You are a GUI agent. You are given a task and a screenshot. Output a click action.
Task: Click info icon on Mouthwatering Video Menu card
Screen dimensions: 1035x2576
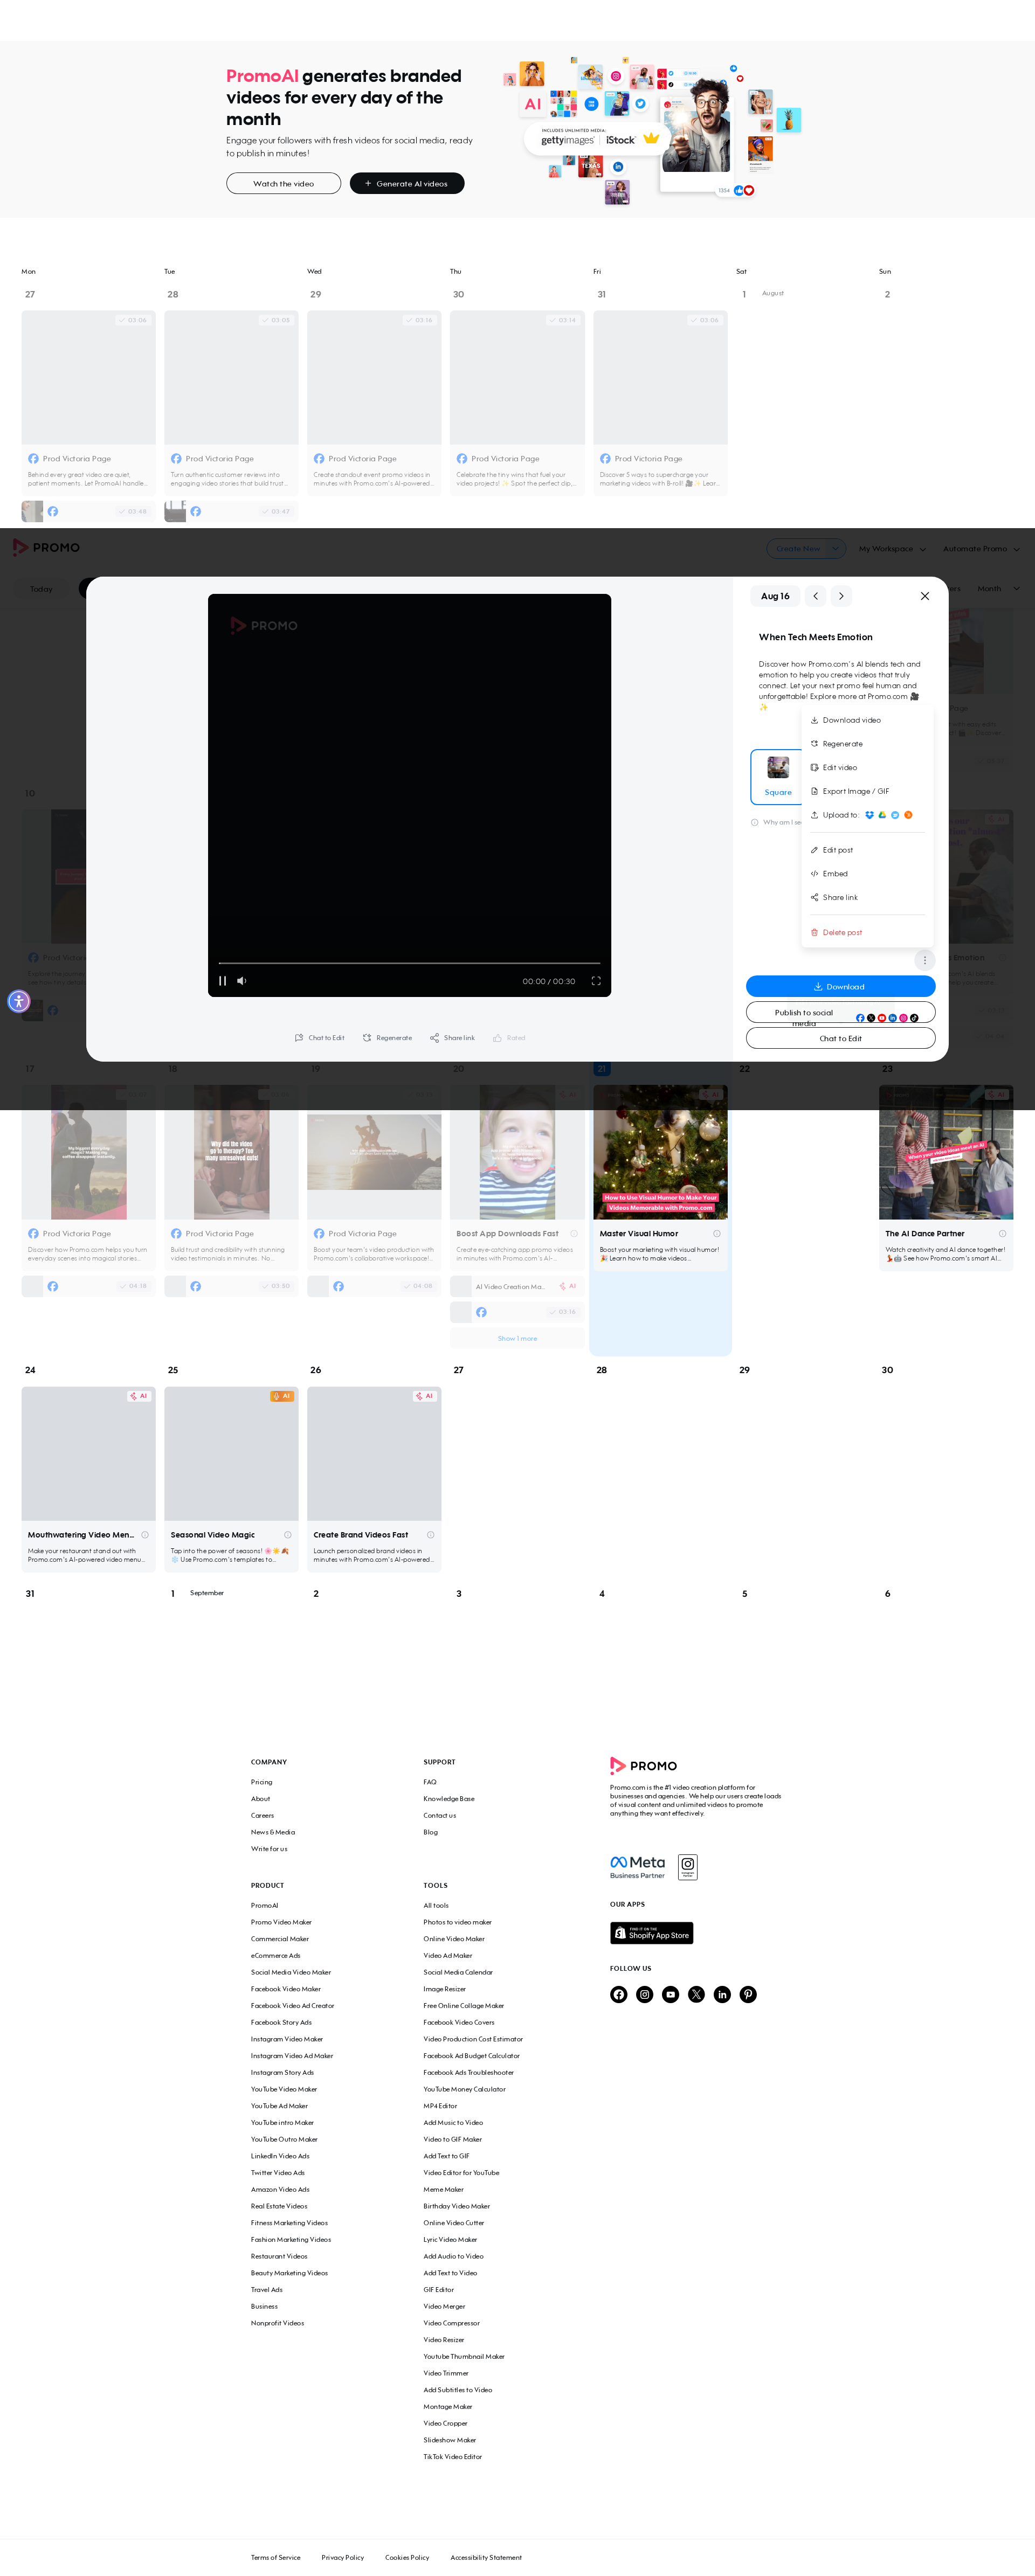[x=145, y=1535]
